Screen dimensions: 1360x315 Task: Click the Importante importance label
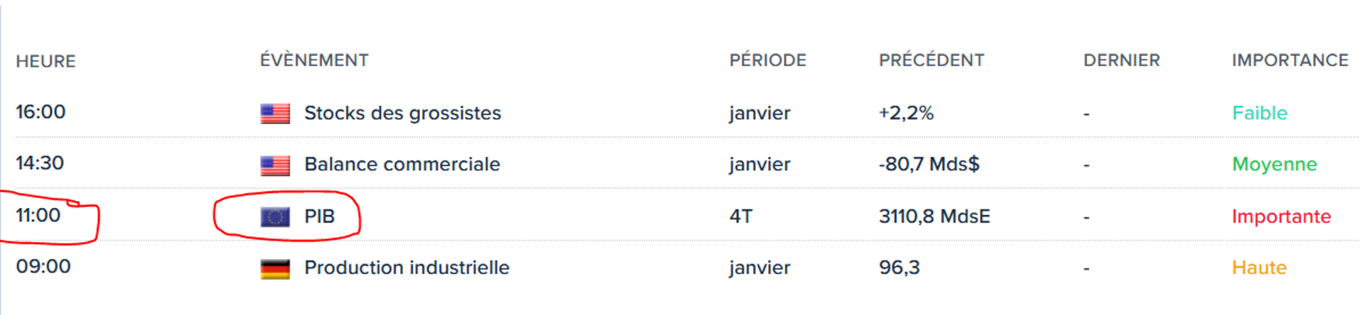1281,216
